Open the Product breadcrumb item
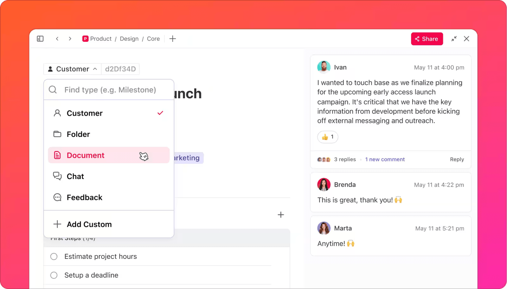Image resolution: width=507 pixels, height=289 pixels. 100,39
